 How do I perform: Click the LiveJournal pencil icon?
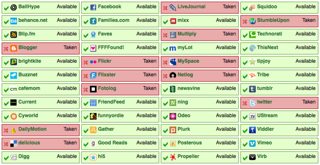tap(173, 7)
